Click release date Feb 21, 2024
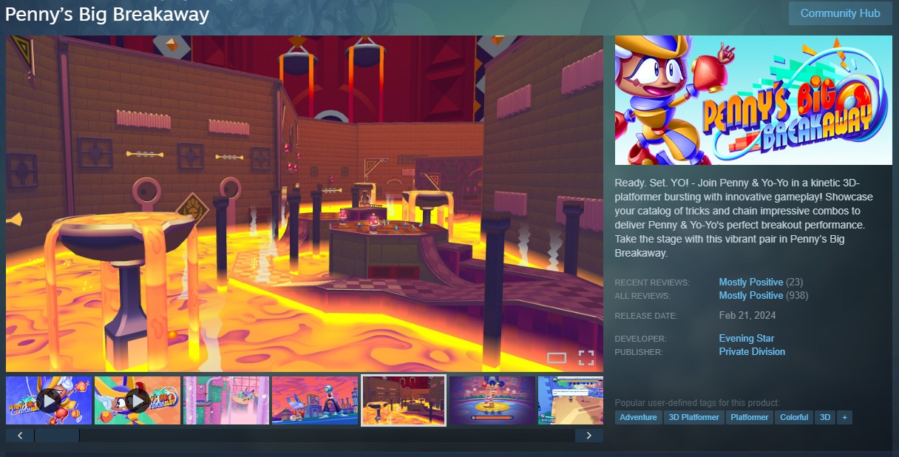 747,316
